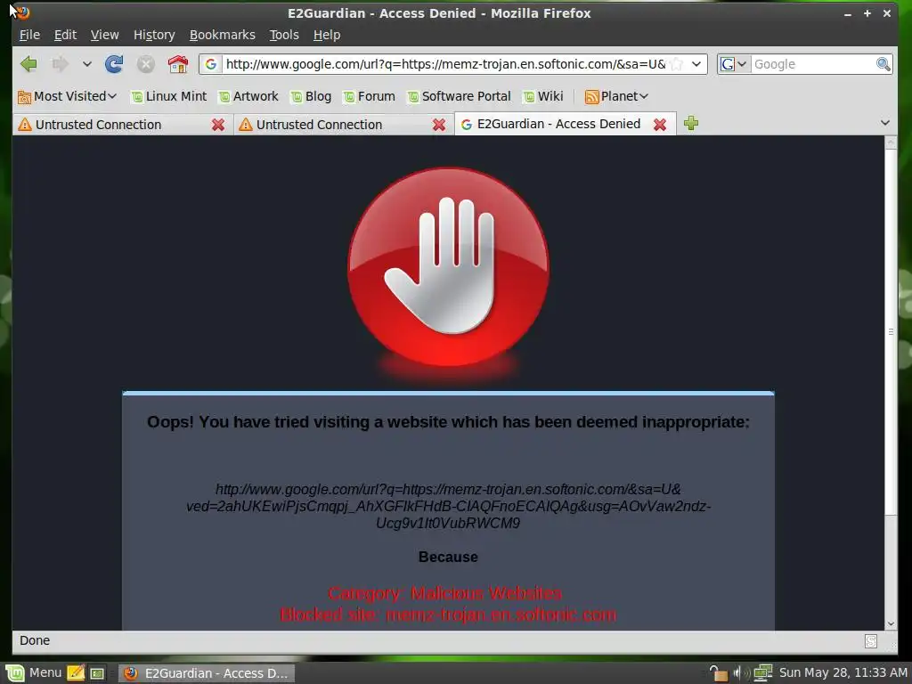Image resolution: width=912 pixels, height=684 pixels.
Task: Expand the Planet feed bookmark
Action: (616, 96)
